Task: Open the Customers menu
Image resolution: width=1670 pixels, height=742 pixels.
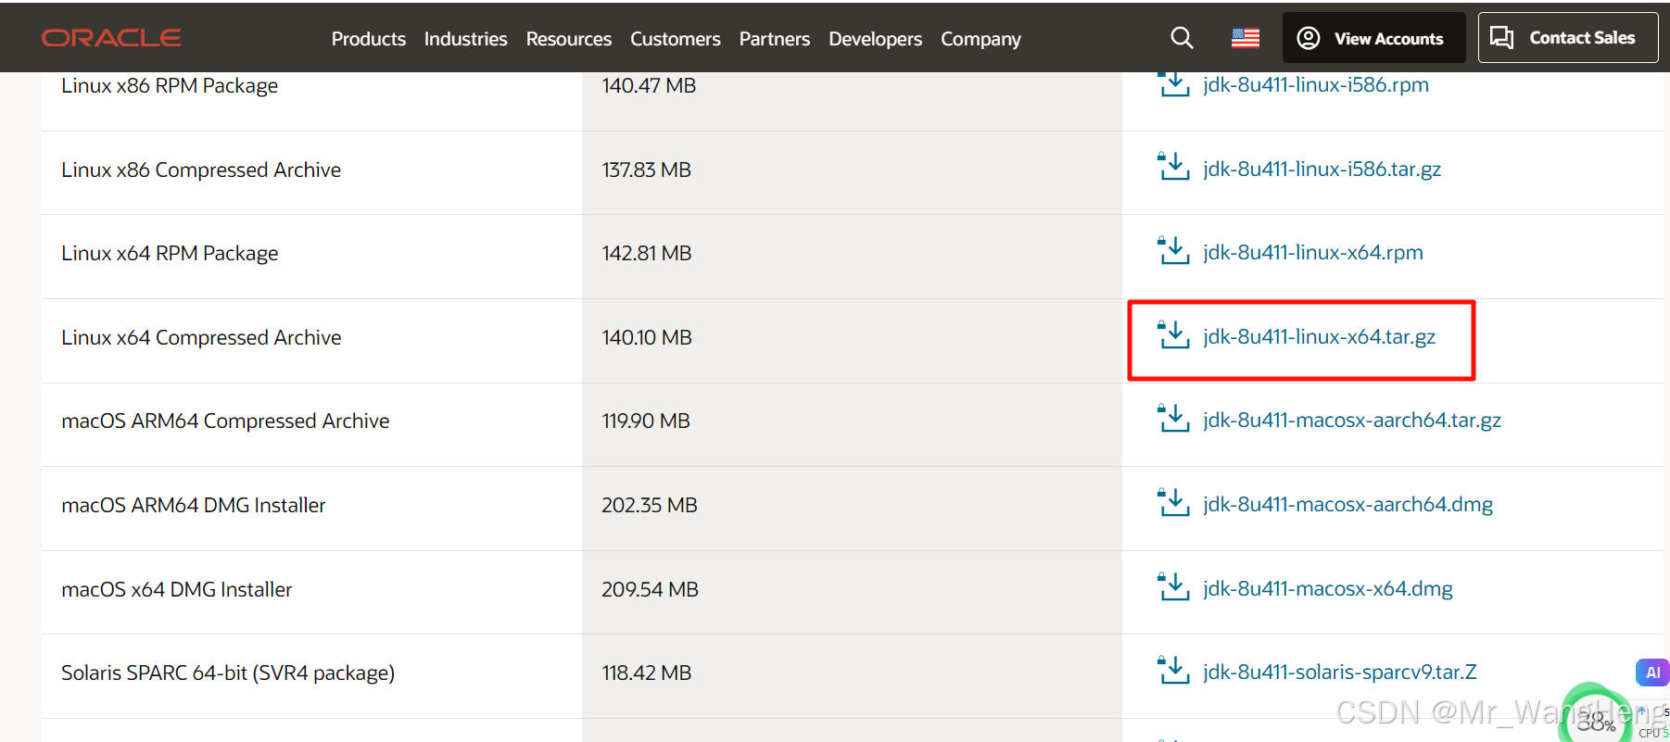Action: [x=676, y=39]
